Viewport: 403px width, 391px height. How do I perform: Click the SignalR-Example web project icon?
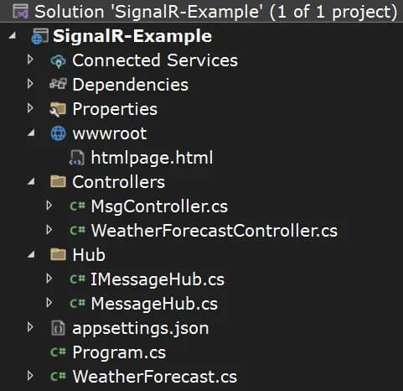(x=39, y=36)
